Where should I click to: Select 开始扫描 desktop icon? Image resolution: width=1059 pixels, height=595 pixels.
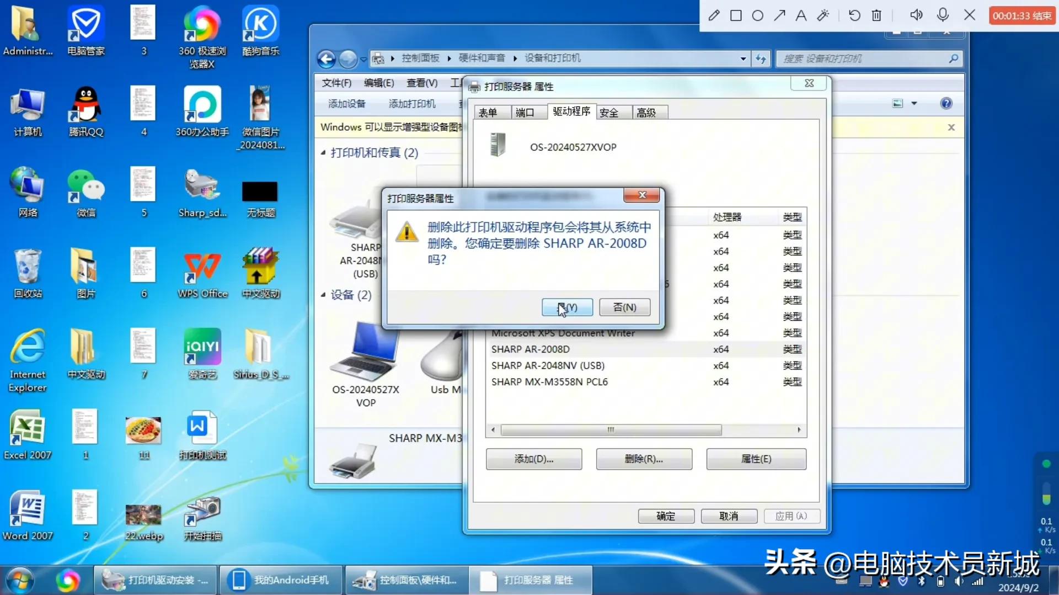pos(202,518)
